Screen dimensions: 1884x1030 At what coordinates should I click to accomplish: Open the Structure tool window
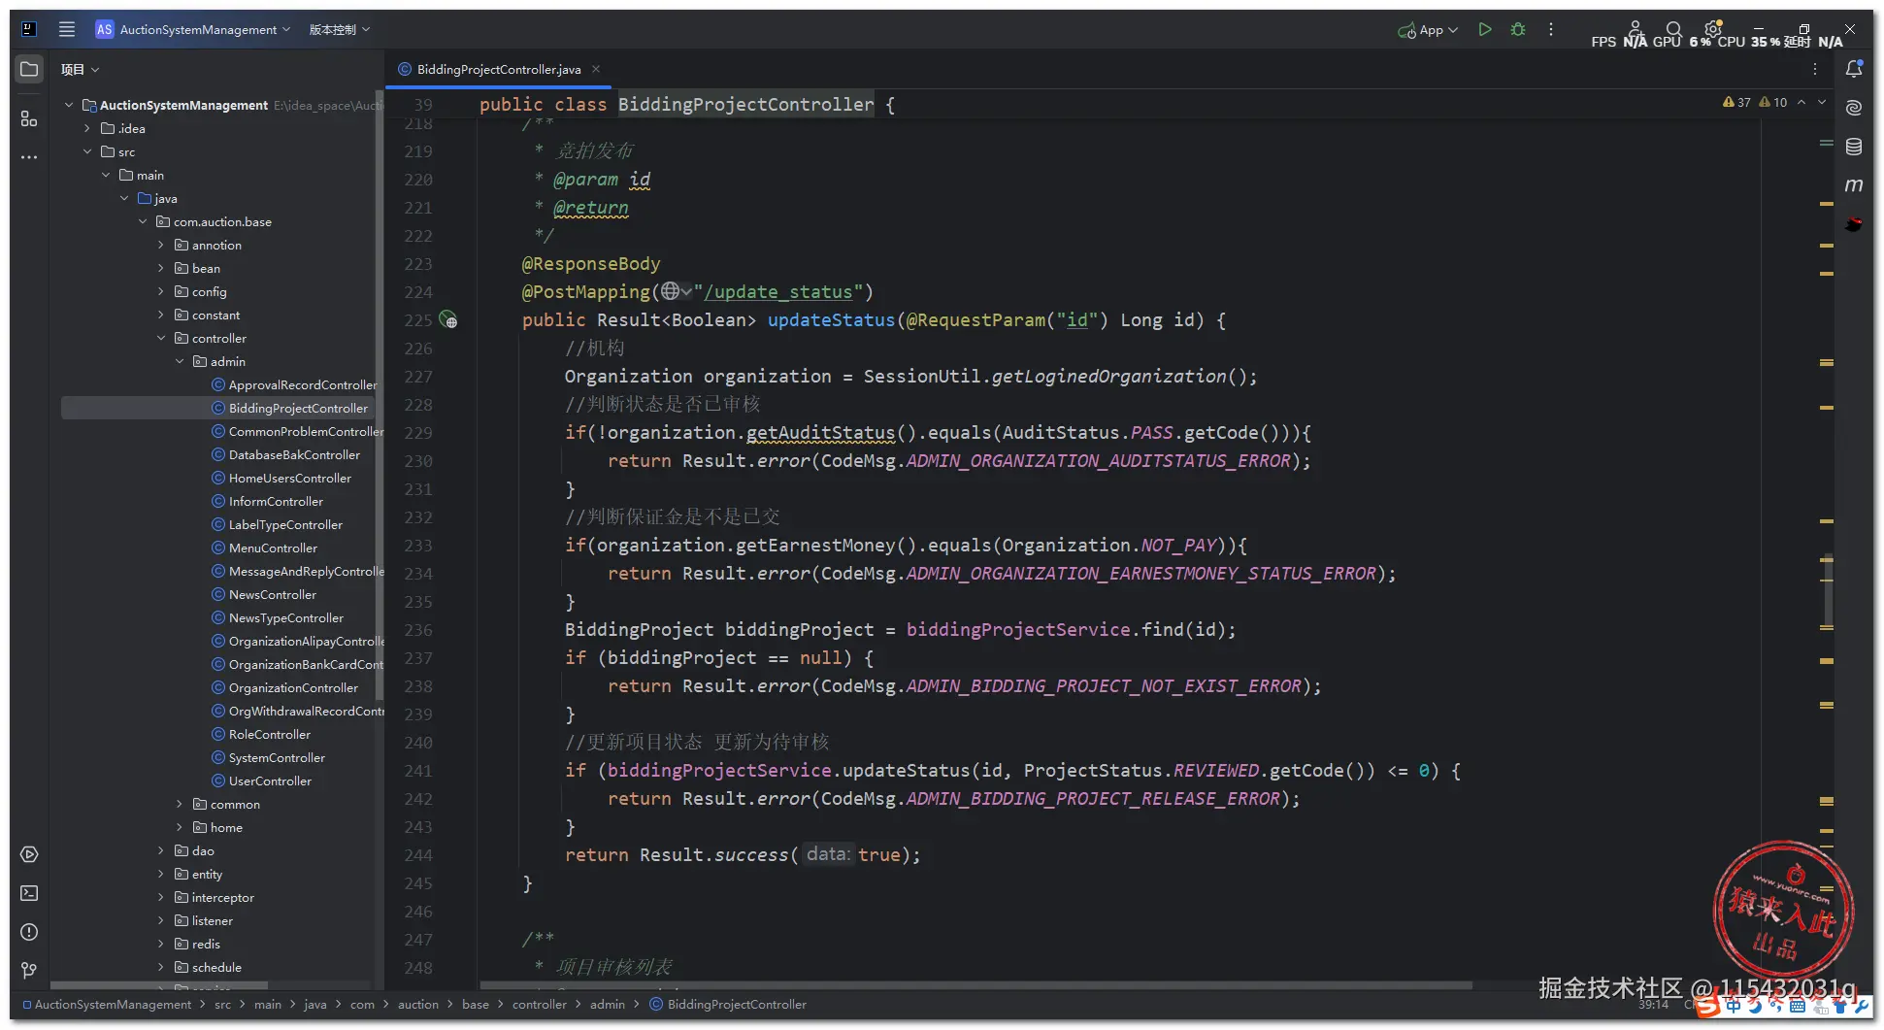click(x=29, y=118)
